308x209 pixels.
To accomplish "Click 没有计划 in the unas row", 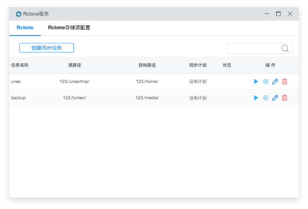I will (198, 81).
